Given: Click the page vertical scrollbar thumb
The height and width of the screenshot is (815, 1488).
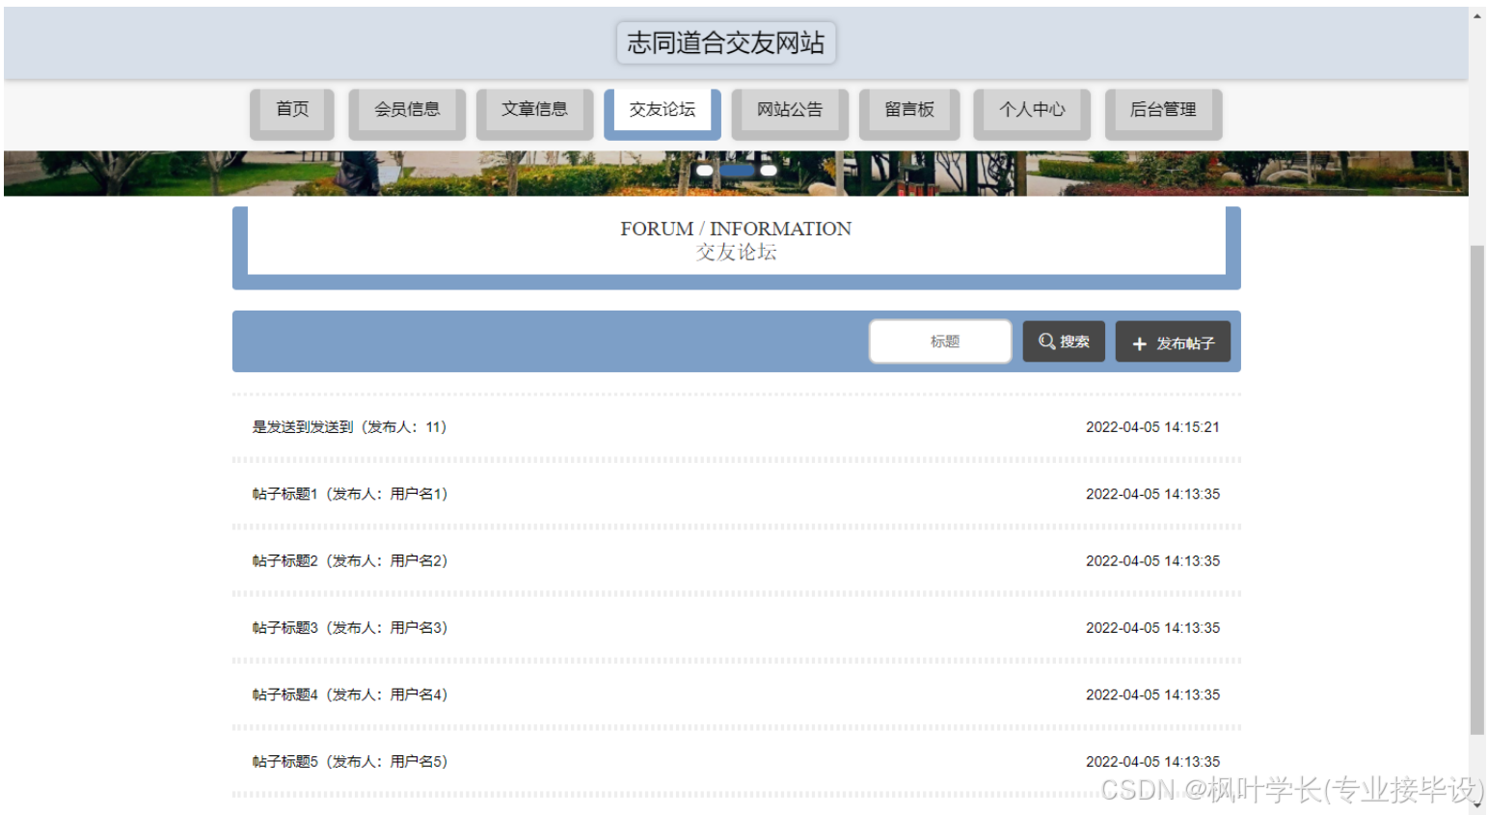Looking at the screenshot, I should click(x=1476, y=490).
